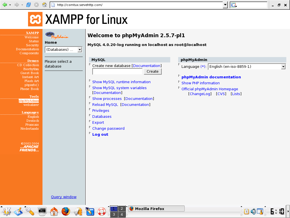Open Back history dropdown arrow

click(10, 5)
